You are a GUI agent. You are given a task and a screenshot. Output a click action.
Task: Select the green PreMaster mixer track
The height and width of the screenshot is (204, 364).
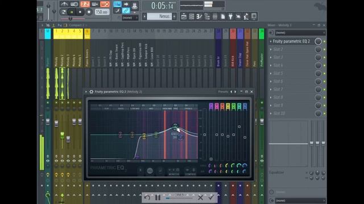point(262,34)
